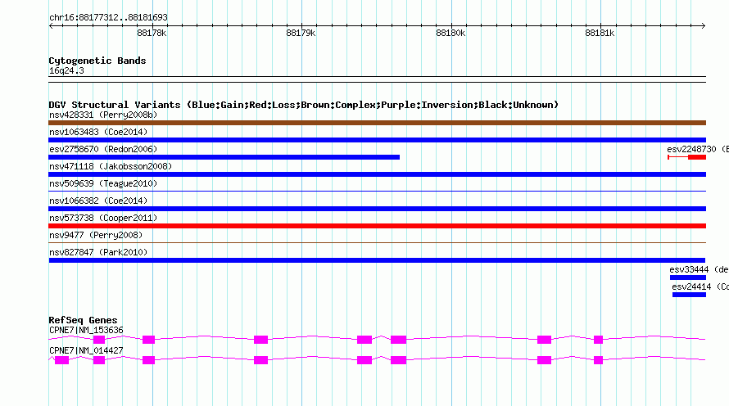Click the right arrow of the ruler
The image size is (729, 406).
click(x=703, y=26)
